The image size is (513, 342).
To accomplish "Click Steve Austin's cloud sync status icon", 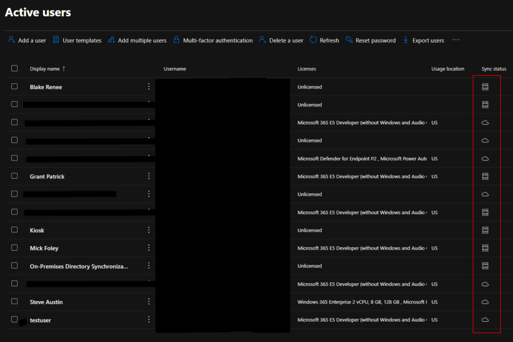I will pos(485,302).
